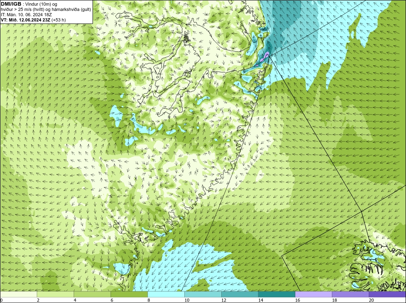406x303 pixels.
Task: Click the 16-18 m/s light purple swatch
Action: [x=313, y=294]
